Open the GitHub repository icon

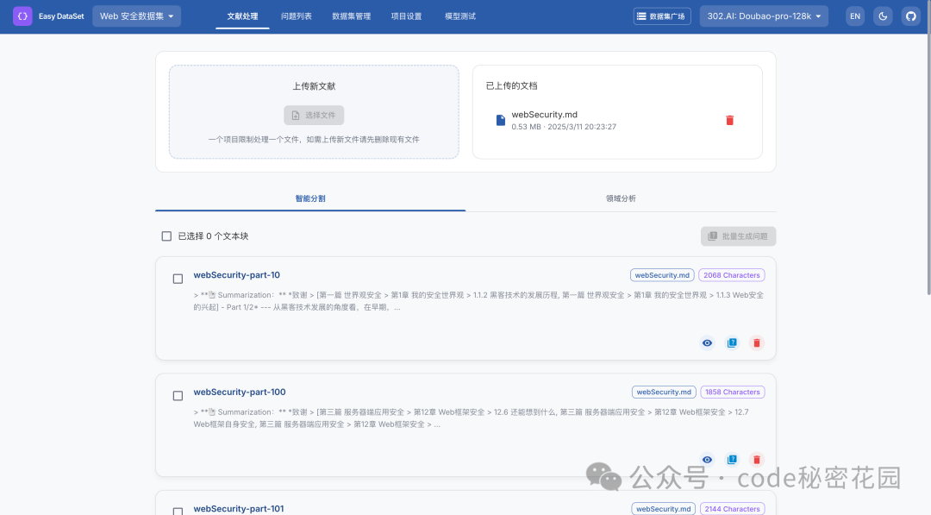[x=911, y=16]
